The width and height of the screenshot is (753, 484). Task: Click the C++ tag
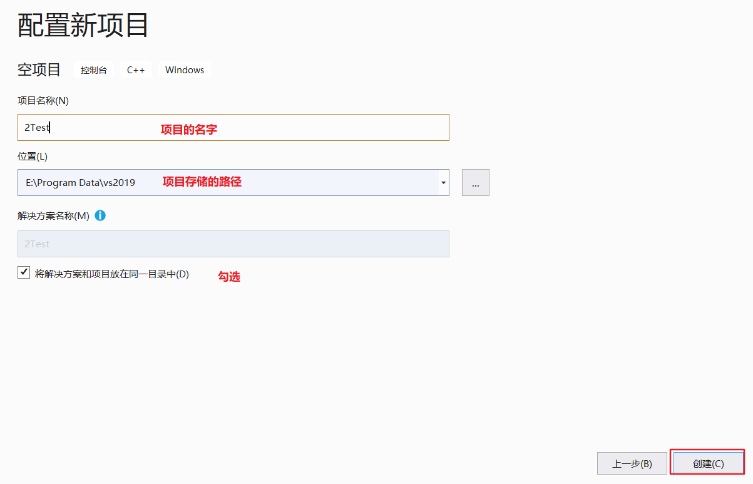point(136,70)
